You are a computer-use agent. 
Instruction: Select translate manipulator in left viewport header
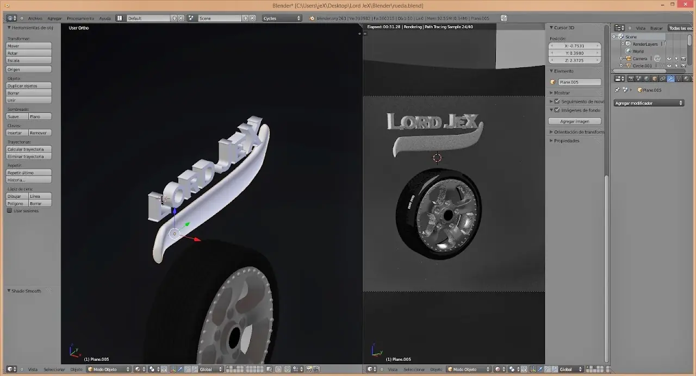(180, 369)
